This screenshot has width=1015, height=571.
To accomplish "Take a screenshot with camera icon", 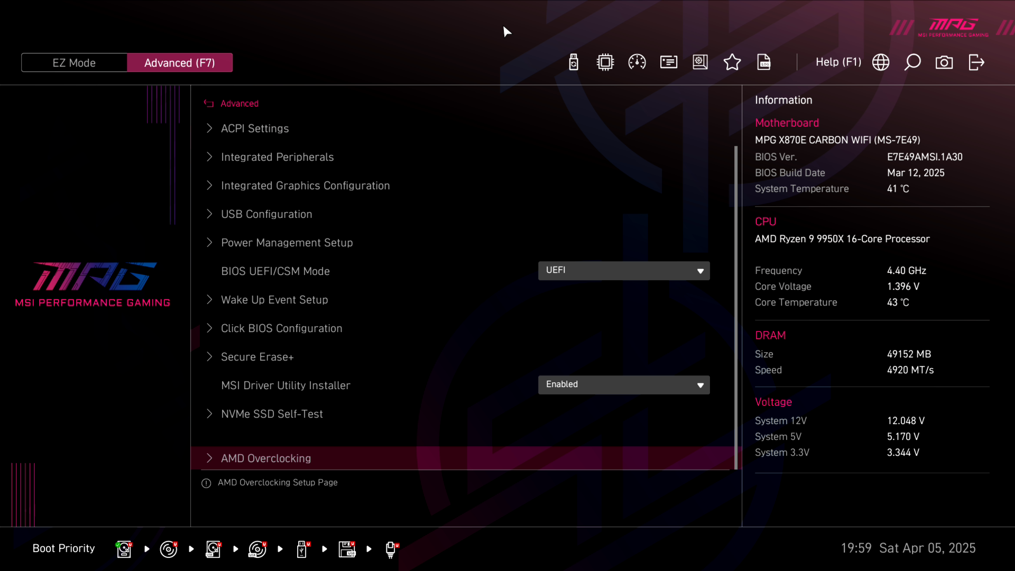I will coord(944,62).
